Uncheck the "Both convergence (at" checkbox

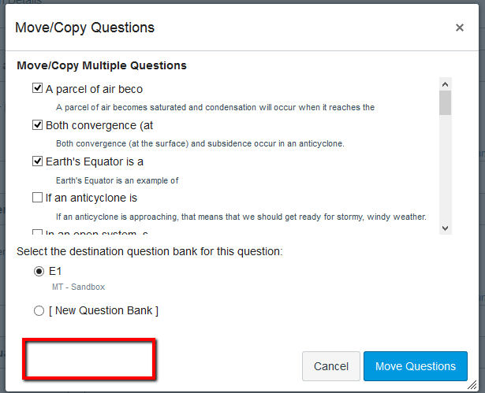[37, 124]
